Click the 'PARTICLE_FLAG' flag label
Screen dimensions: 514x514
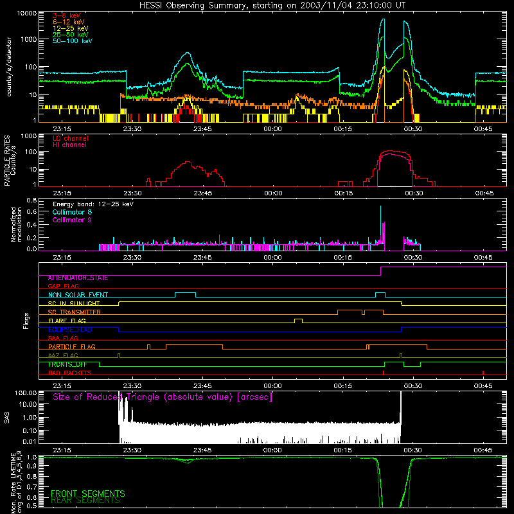click(x=71, y=346)
